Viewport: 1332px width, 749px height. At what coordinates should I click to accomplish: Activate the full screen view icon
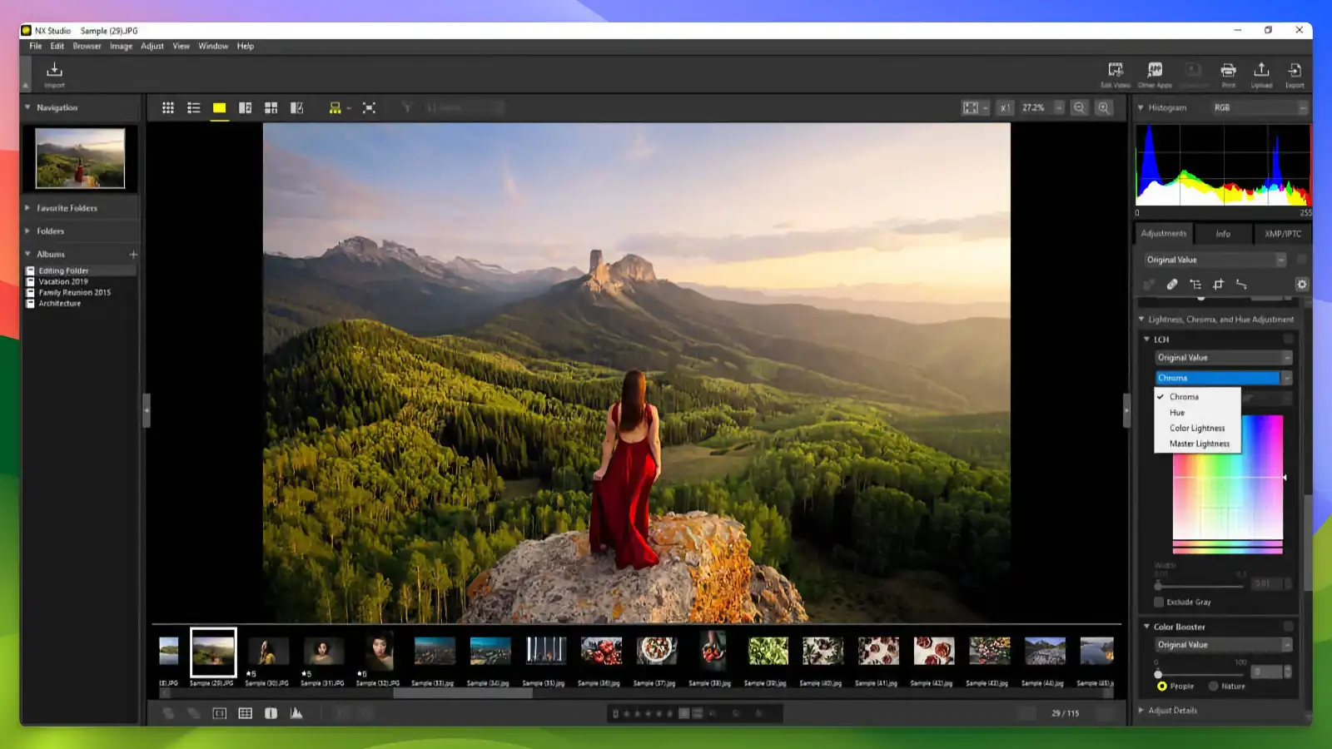[x=369, y=107]
